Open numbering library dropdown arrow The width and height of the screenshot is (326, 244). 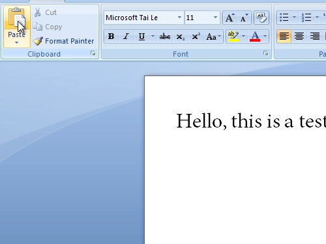pyautogui.click(x=317, y=17)
